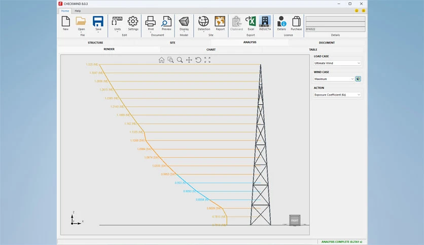Click the rotate view tool

tap(198, 60)
